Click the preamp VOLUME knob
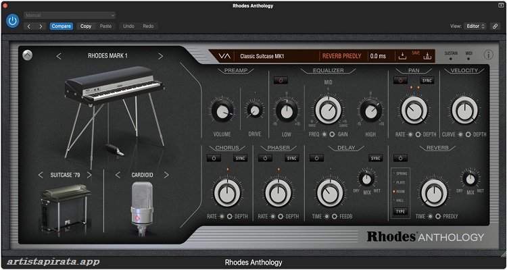The height and width of the screenshot is (270, 507). pyautogui.click(x=222, y=111)
